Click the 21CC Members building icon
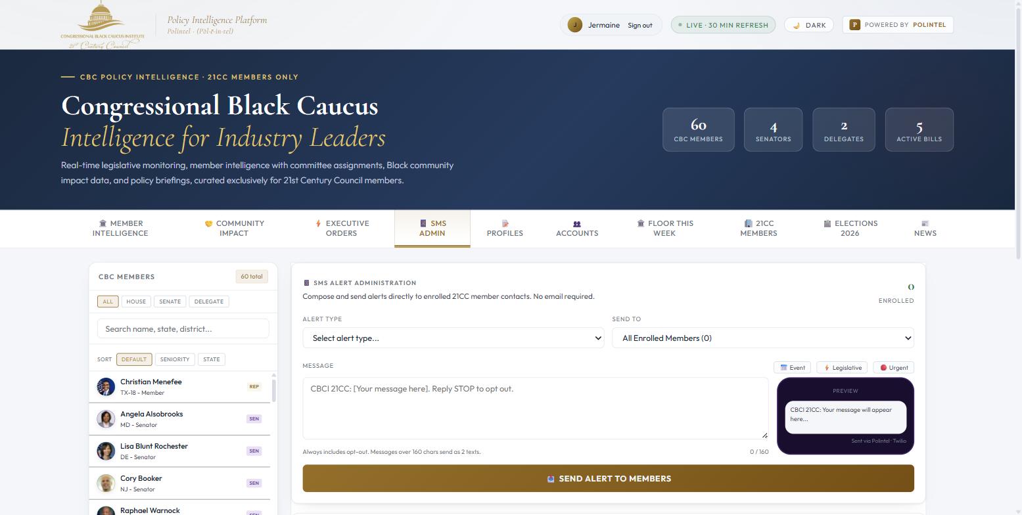 [748, 223]
